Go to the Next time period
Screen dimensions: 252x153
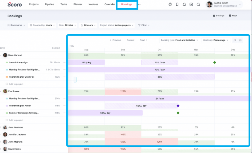143,40
